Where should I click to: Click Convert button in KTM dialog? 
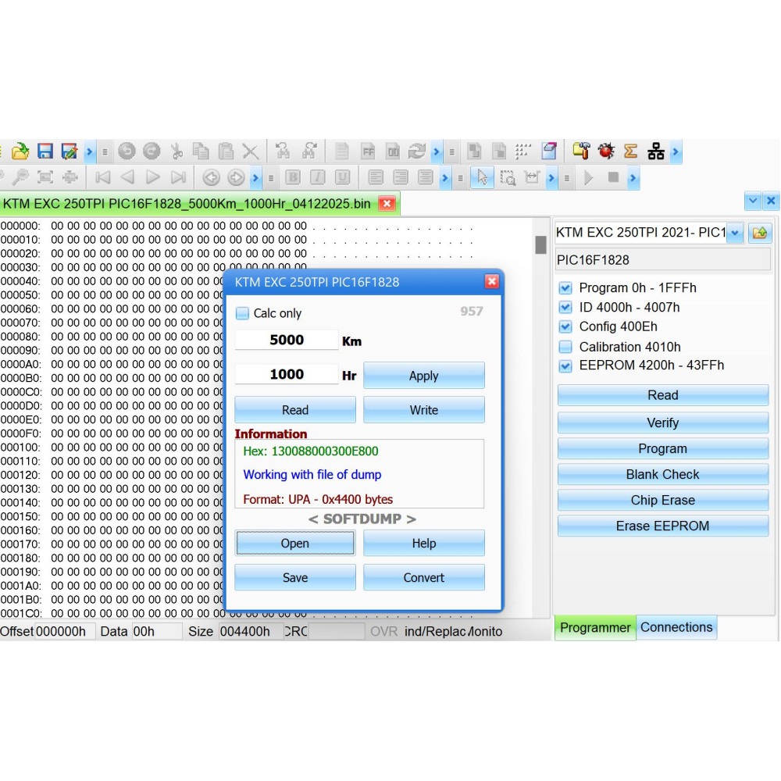424,577
